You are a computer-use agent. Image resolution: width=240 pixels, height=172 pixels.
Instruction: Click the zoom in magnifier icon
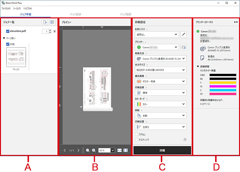94,150
